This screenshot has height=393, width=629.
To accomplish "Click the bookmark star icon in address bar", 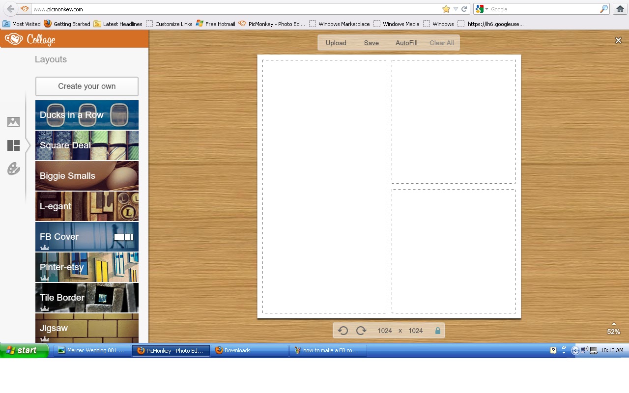I will point(446,9).
